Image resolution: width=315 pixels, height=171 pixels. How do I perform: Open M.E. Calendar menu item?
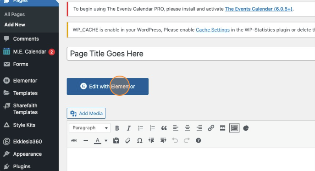pyautogui.click(x=29, y=52)
